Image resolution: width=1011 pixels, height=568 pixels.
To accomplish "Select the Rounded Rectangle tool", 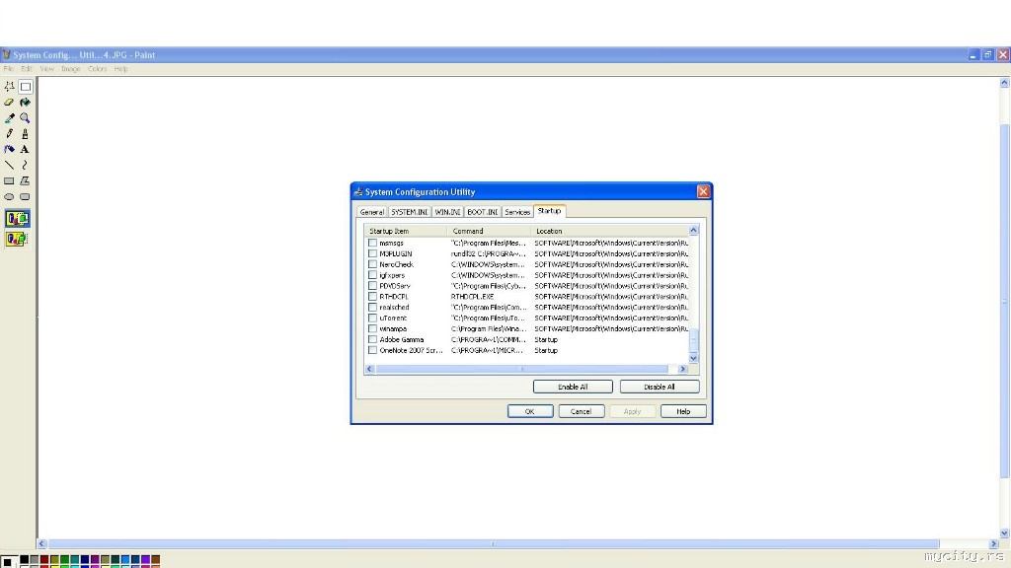I will [x=25, y=197].
